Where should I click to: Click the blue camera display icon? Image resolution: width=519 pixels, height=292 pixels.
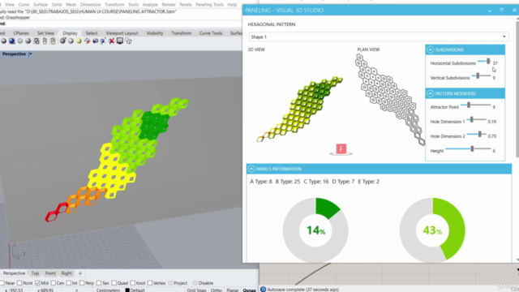pyautogui.click(x=96, y=41)
